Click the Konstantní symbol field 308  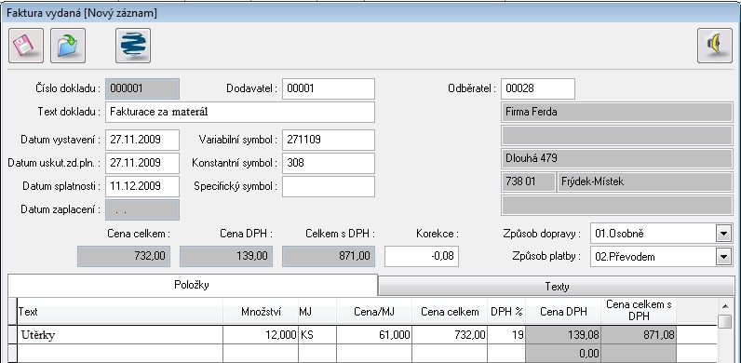tap(329, 163)
